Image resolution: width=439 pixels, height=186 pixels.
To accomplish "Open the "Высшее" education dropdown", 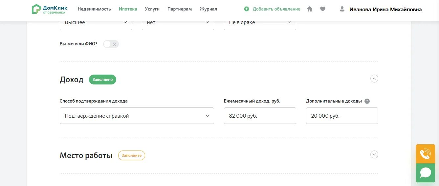I will coord(96,22).
